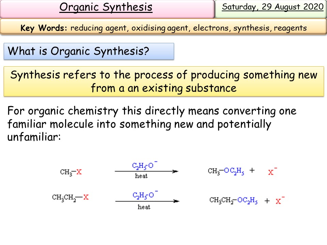
Task: Select the CH3CH2-X reactant formula
Action: coord(69,197)
